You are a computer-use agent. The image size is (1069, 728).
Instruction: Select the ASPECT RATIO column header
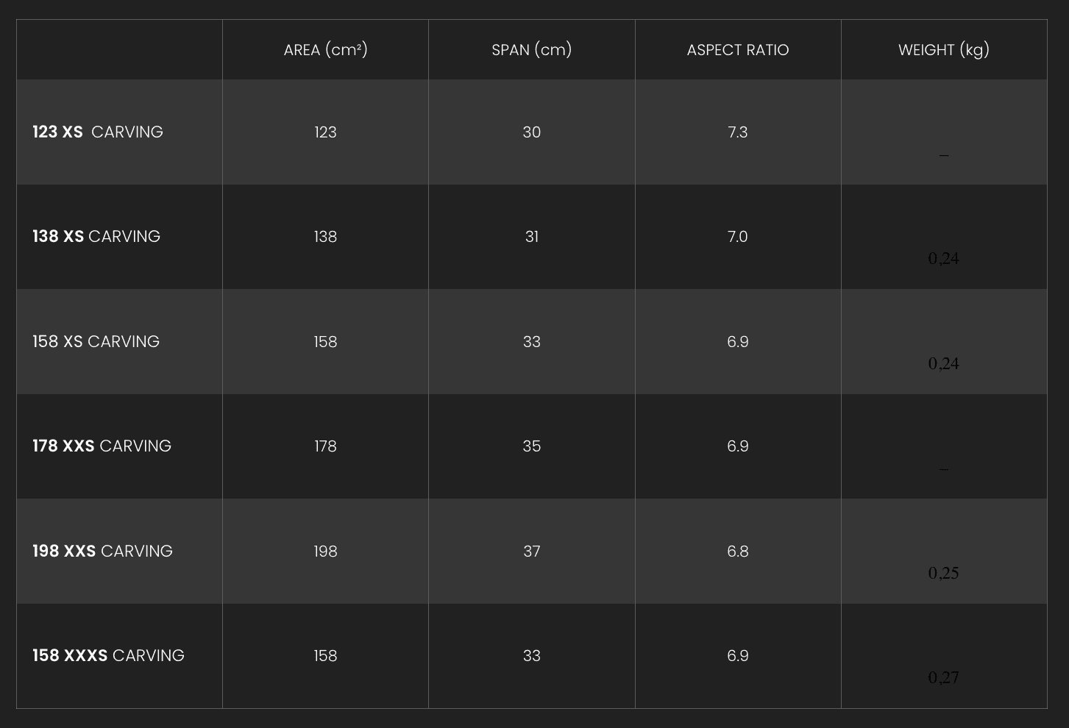[x=738, y=50]
